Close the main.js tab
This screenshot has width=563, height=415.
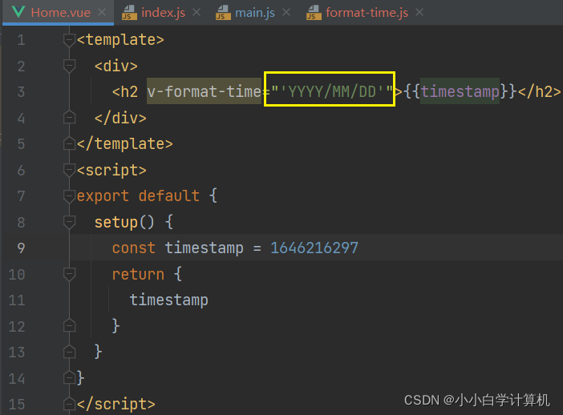286,13
